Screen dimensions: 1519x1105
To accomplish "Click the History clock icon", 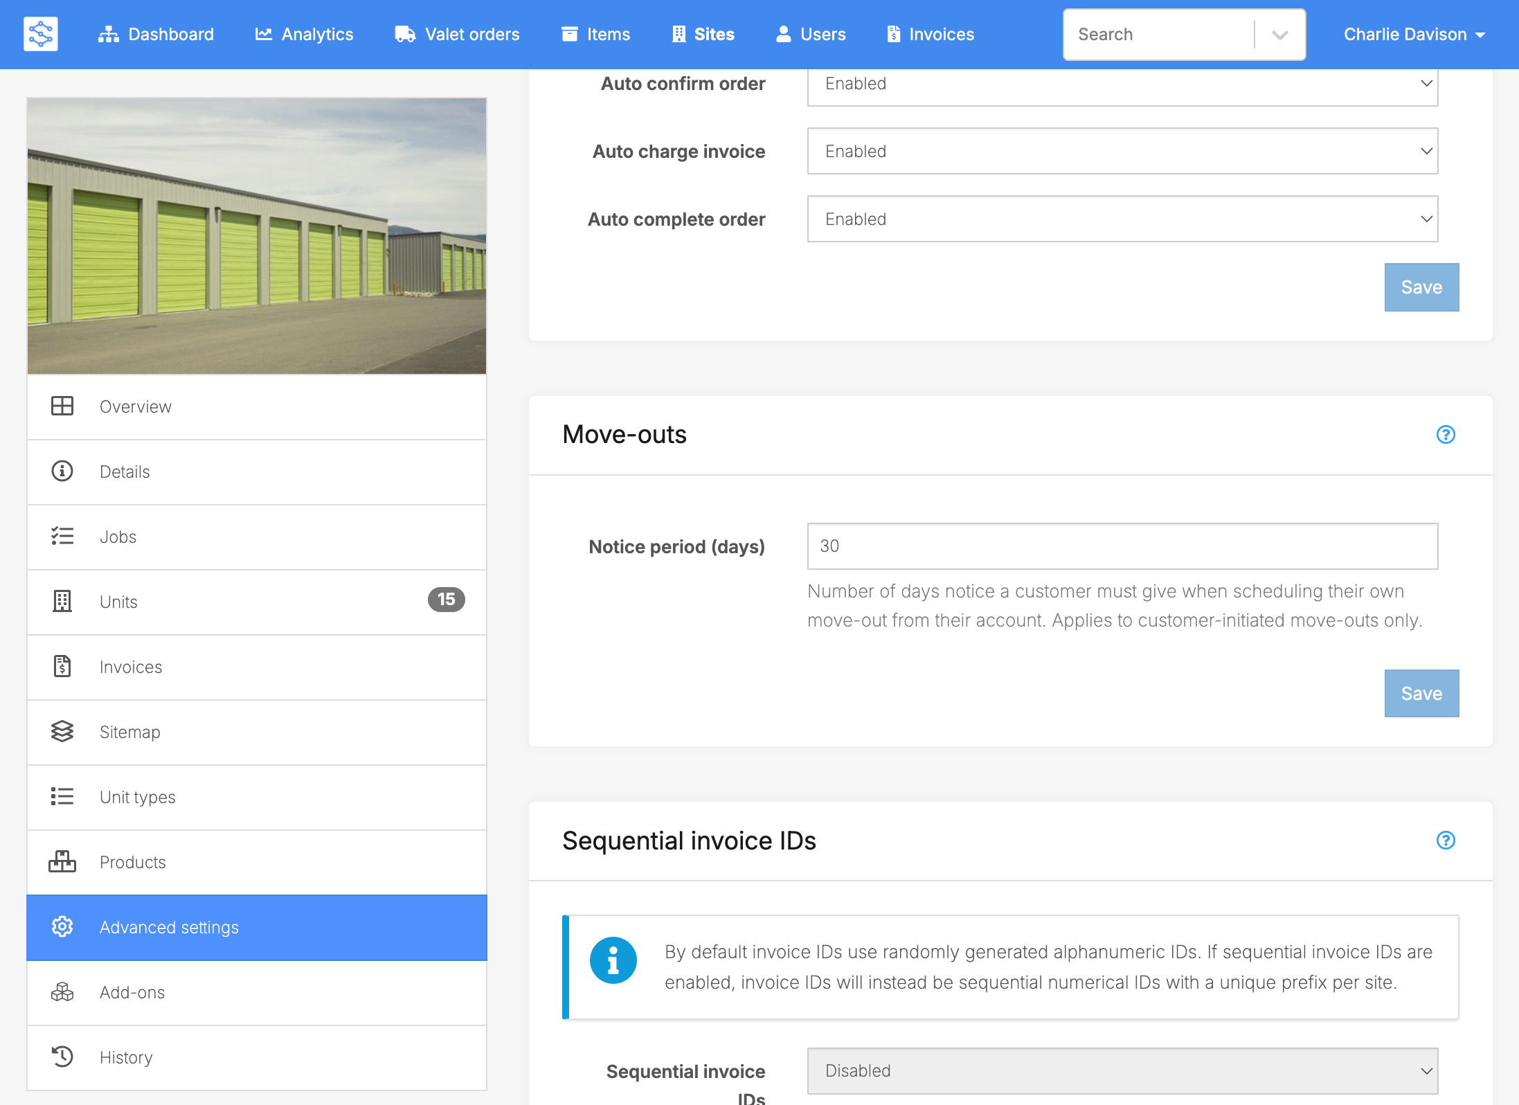I will click(x=62, y=1057).
